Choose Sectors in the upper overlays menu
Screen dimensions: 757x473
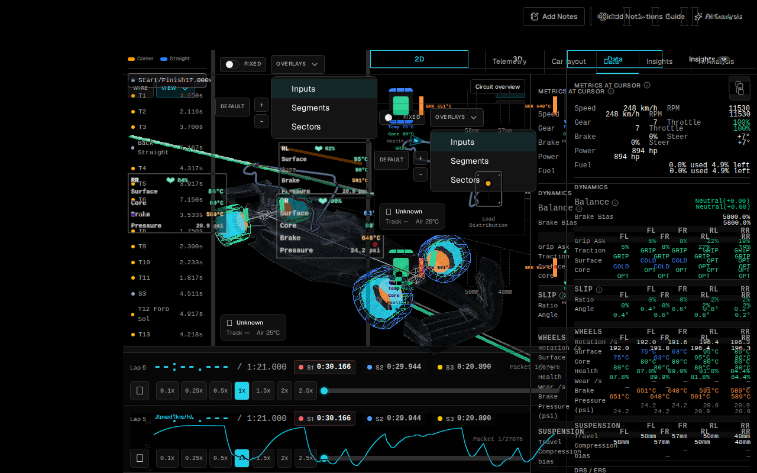coord(324,127)
